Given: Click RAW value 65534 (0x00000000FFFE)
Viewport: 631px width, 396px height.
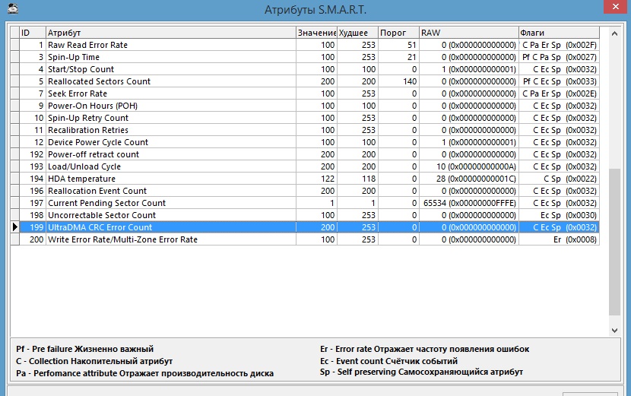Looking at the screenshot, I should point(469,203).
